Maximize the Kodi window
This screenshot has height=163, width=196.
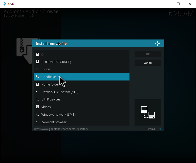click(x=178, y=4)
